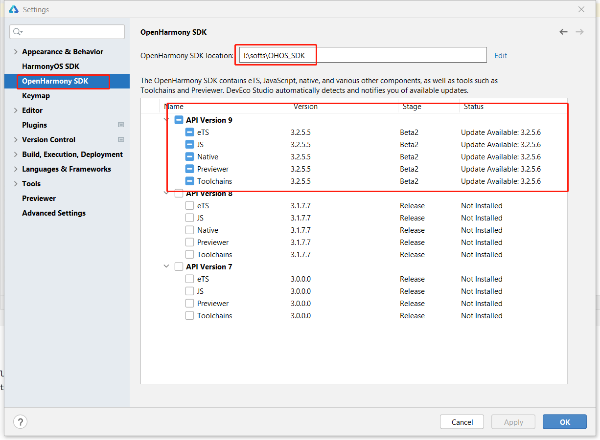Click the OpenHarmony SDK location field
The image size is (600, 440).
(363, 55)
